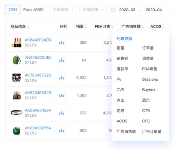Open analysis chart icon for AK425ADS452
The image size is (178, 153).
coord(62,60)
